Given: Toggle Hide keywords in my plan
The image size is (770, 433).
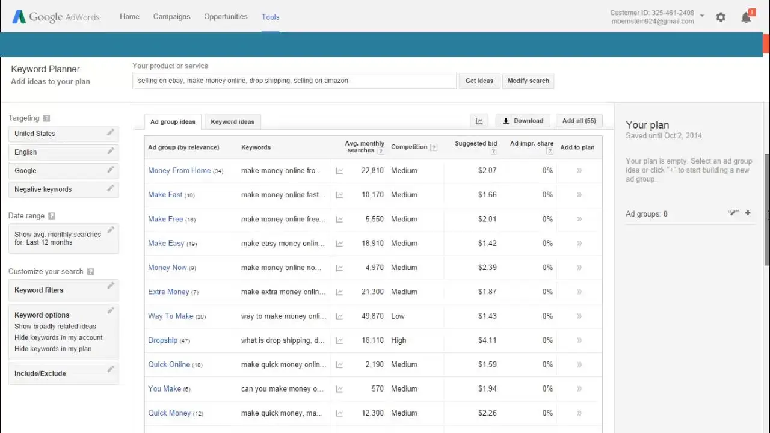Looking at the screenshot, I should (x=53, y=349).
